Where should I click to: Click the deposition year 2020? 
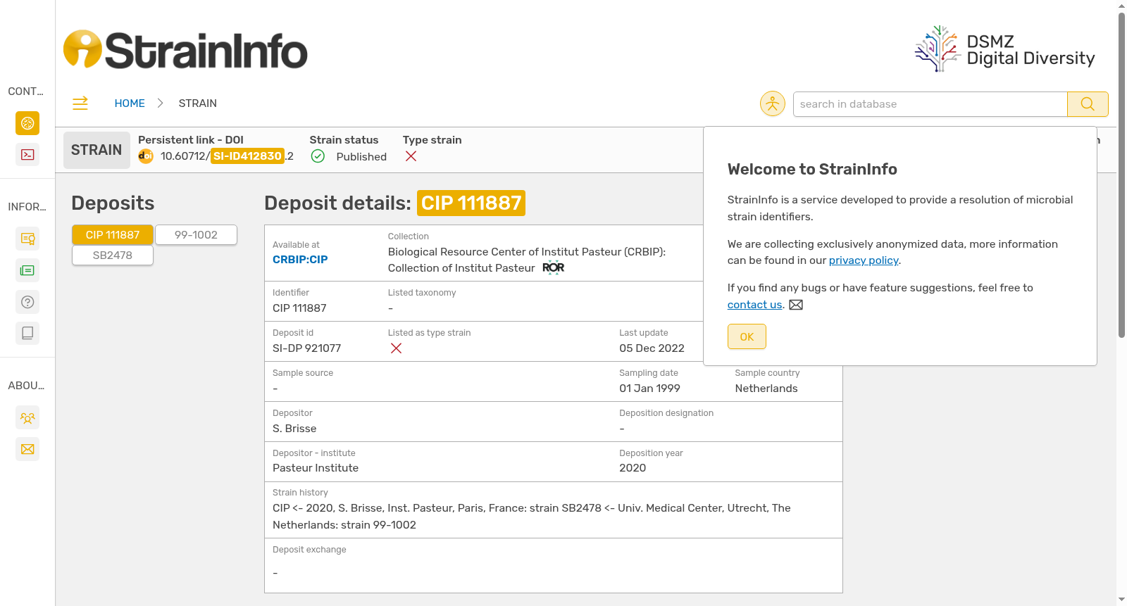(633, 468)
